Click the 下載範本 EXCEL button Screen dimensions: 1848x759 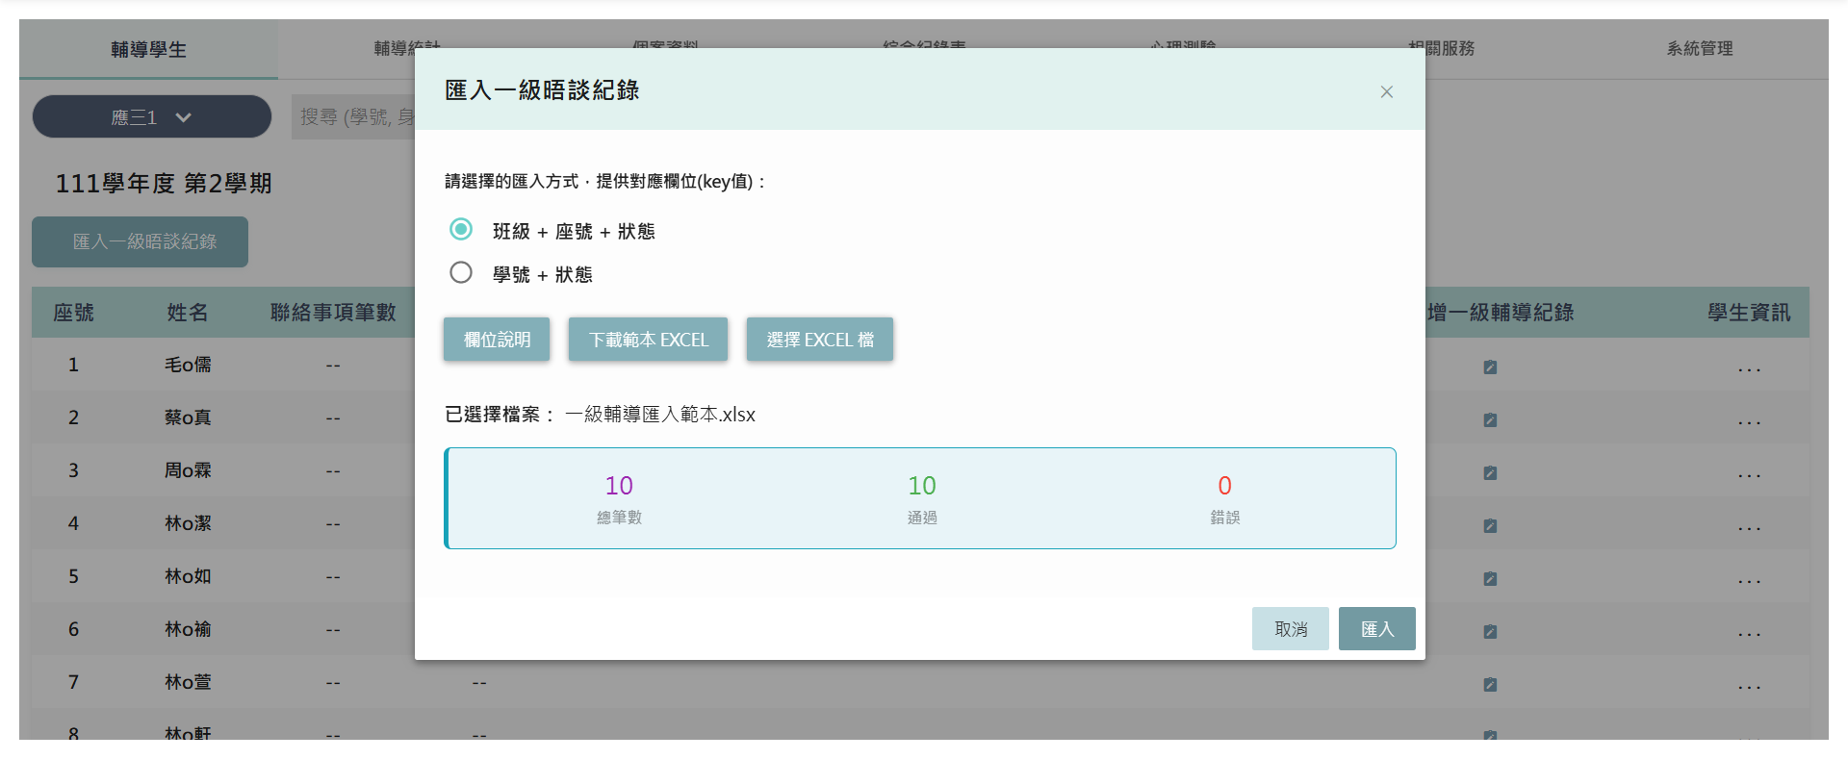coord(648,340)
